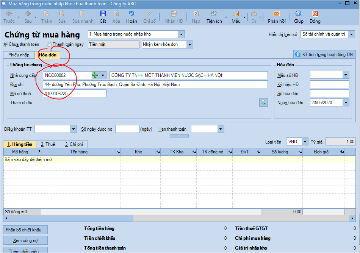Viewport: 360px width, 253px height.
Task: Click the supplier name text field
Action: (x=189, y=75)
